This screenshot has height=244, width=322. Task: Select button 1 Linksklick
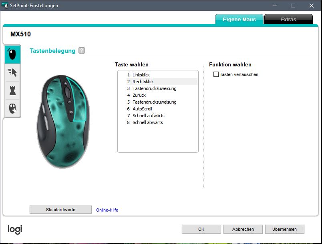[162, 75]
